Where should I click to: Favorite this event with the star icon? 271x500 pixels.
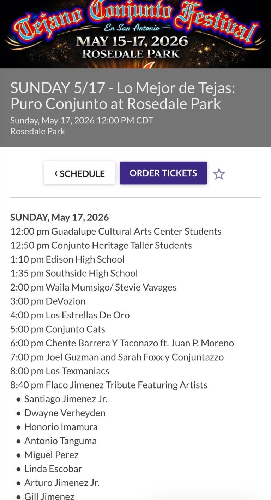click(x=219, y=174)
